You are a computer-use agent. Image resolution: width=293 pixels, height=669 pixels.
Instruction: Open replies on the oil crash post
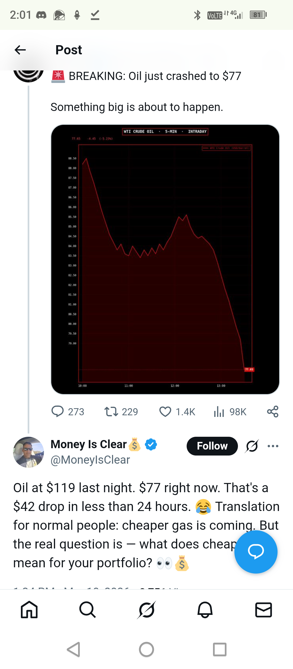(x=58, y=411)
